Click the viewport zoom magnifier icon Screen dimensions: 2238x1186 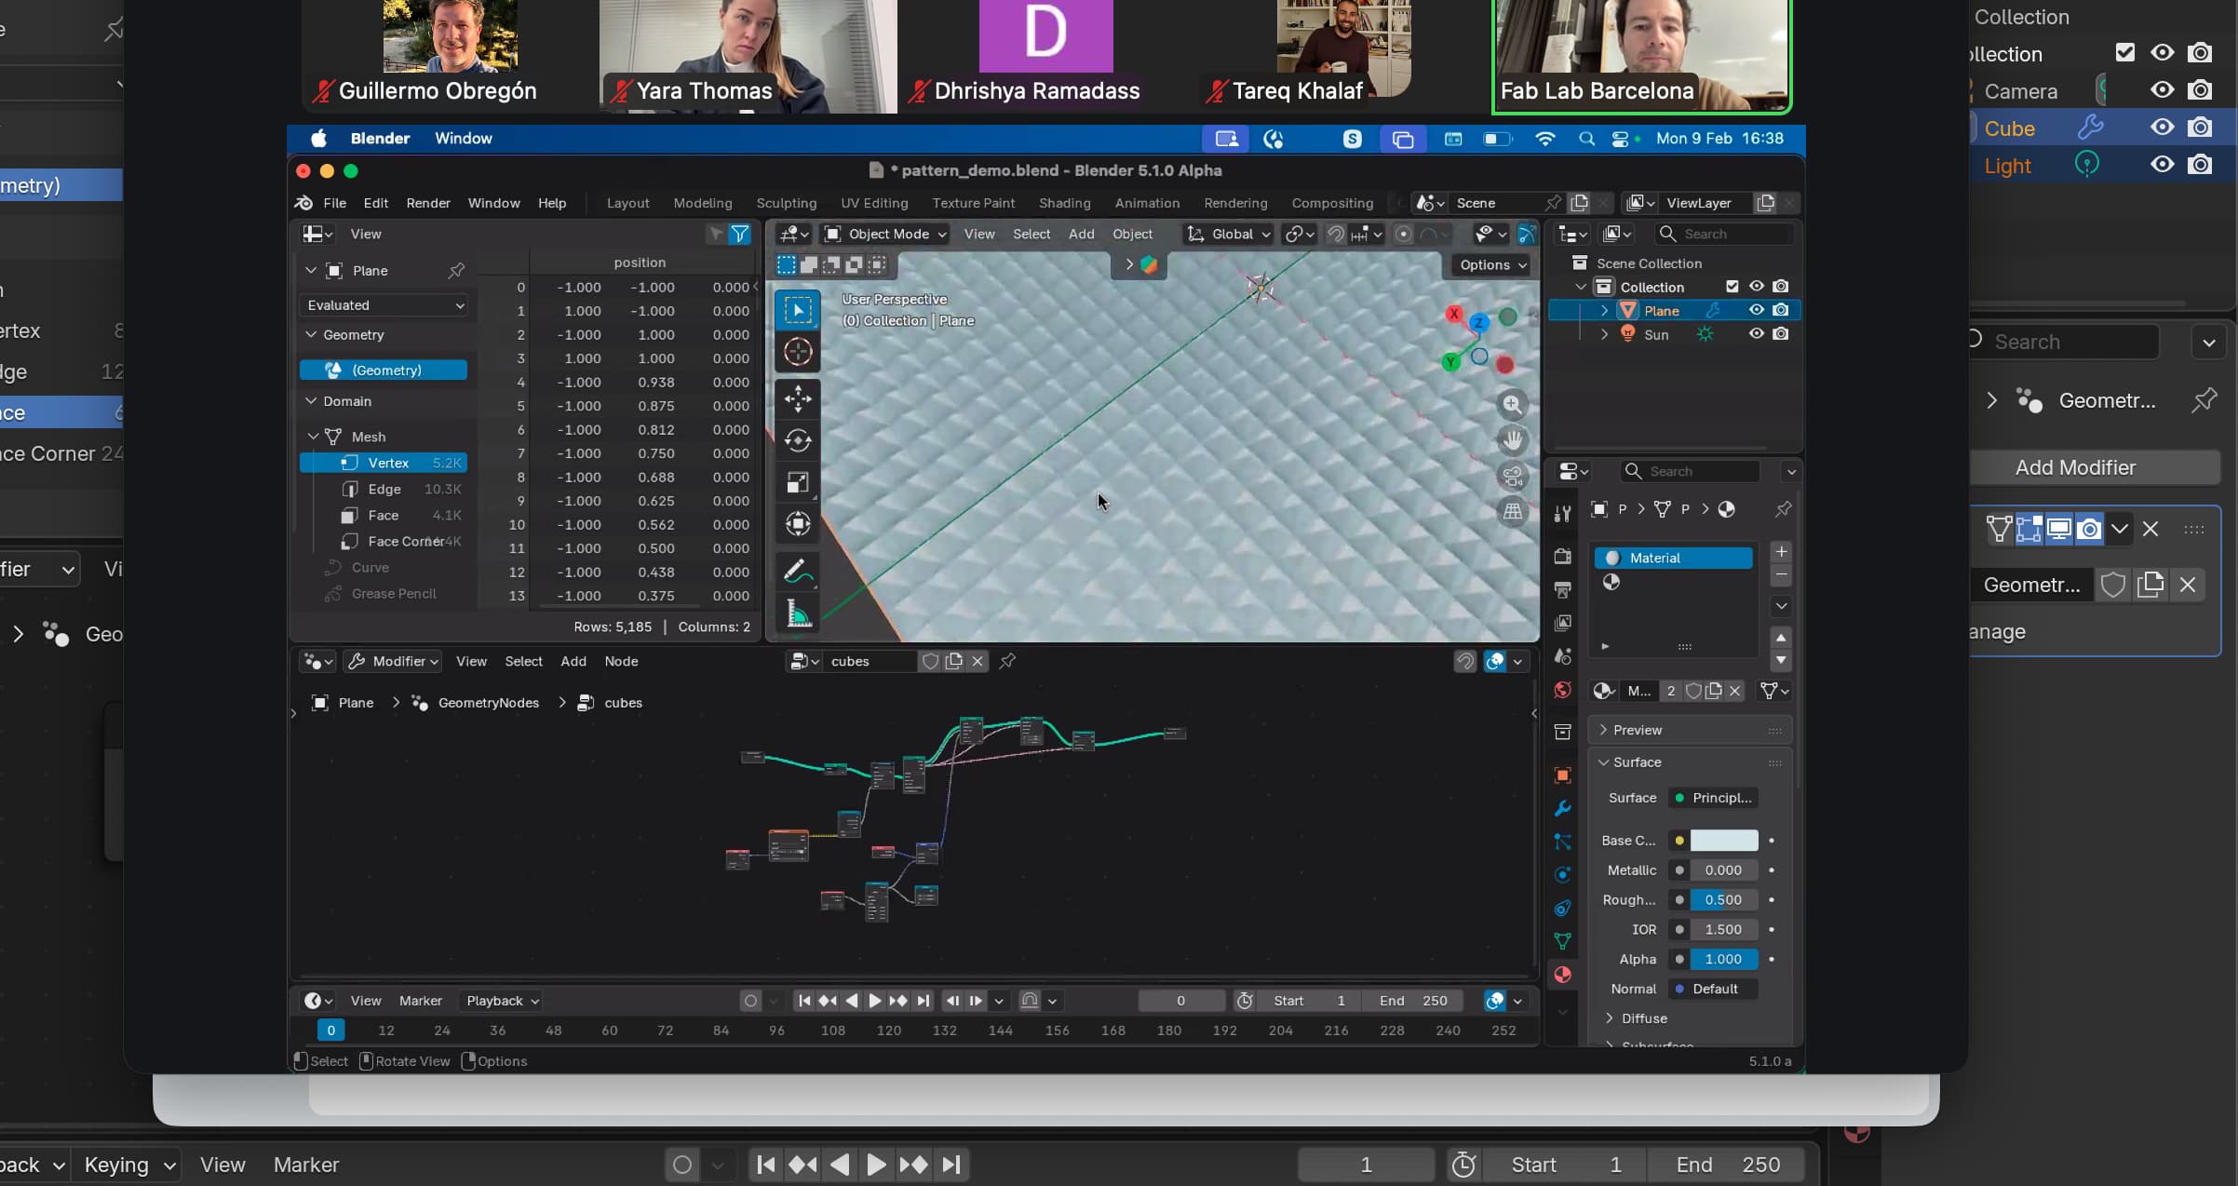1513,405
